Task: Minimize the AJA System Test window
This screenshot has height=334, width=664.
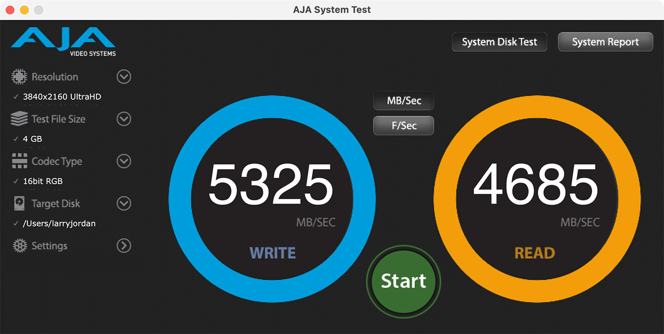Action: click(24, 10)
